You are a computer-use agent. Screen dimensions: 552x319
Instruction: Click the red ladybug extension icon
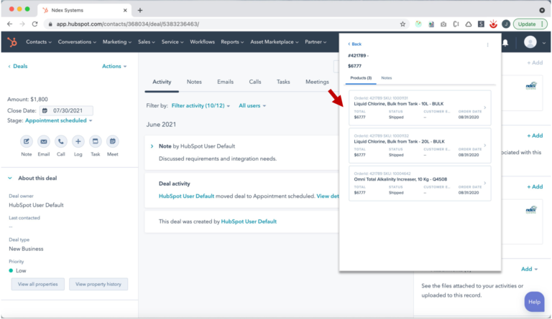tap(493, 24)
